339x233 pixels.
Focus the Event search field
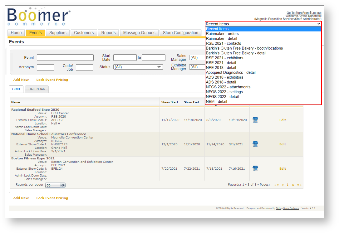click(65, 58)
